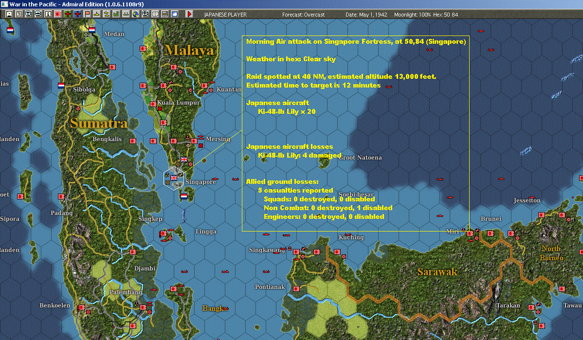Click the Lingga island label
The image size is (583, 340).
206,232
